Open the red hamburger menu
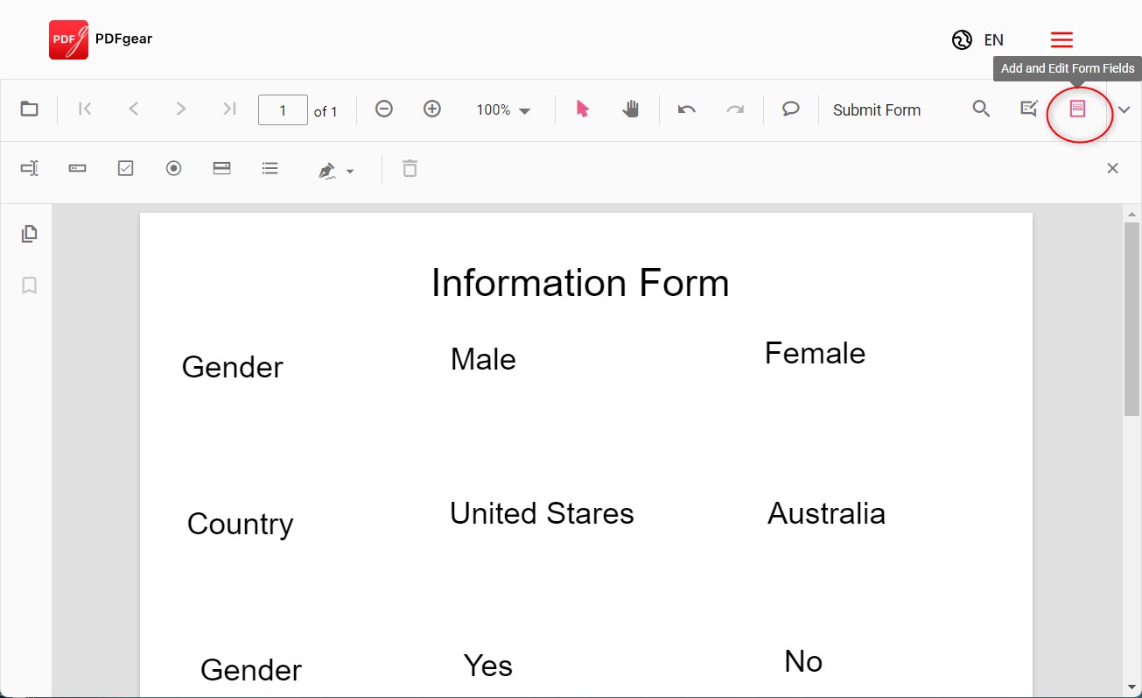The width and height of the screenshot is (1142, 698). tap(1061, 39)
